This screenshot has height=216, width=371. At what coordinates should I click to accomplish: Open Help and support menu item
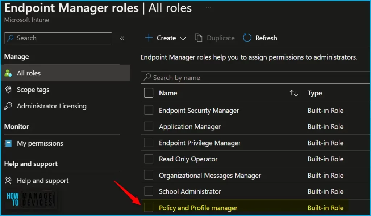[43, 181]
